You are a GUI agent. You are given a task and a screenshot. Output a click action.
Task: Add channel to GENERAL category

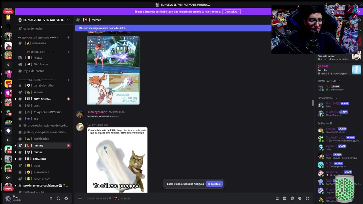pyautogui.click(x=68, y=80)
